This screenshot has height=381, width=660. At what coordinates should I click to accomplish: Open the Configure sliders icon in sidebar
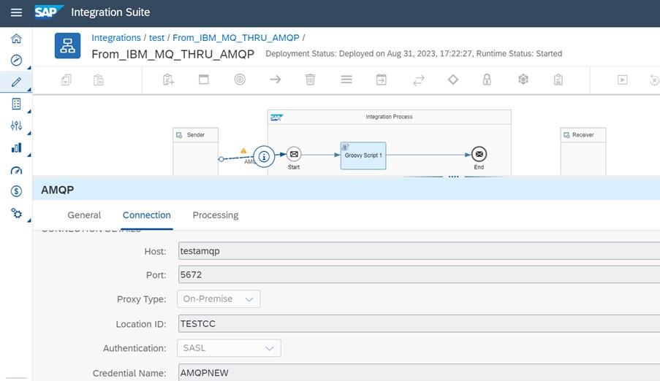point(16,126)
